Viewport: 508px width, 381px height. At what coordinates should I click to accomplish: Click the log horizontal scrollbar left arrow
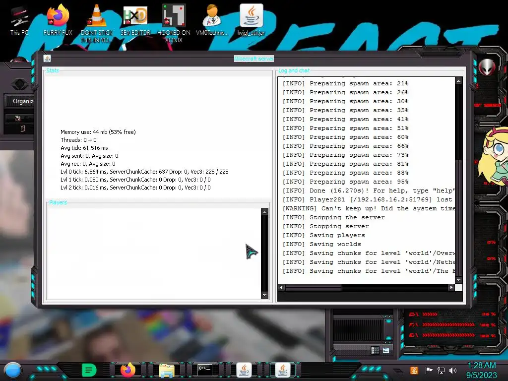pyautogui.click(x=281, y=287)
